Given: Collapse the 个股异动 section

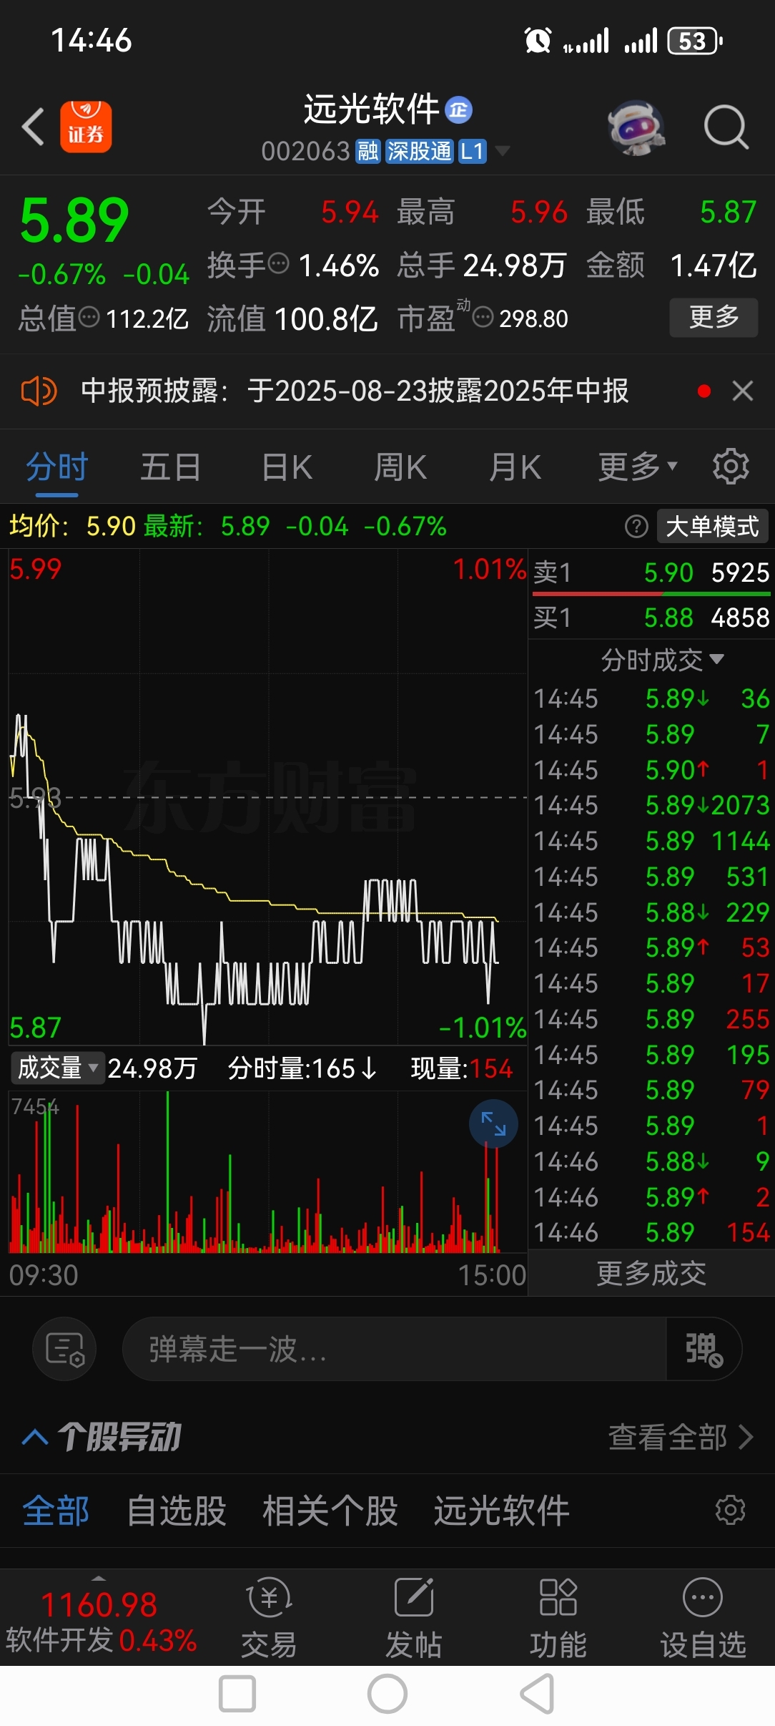Looking at the screenshot, I should (x=35, y=1437).
